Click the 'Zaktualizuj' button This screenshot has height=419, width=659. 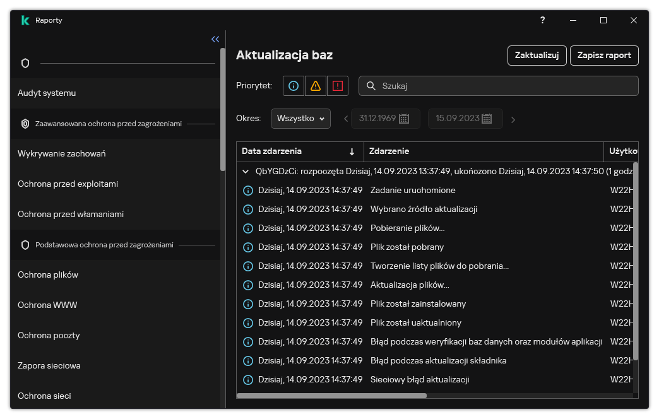(537, 56)
